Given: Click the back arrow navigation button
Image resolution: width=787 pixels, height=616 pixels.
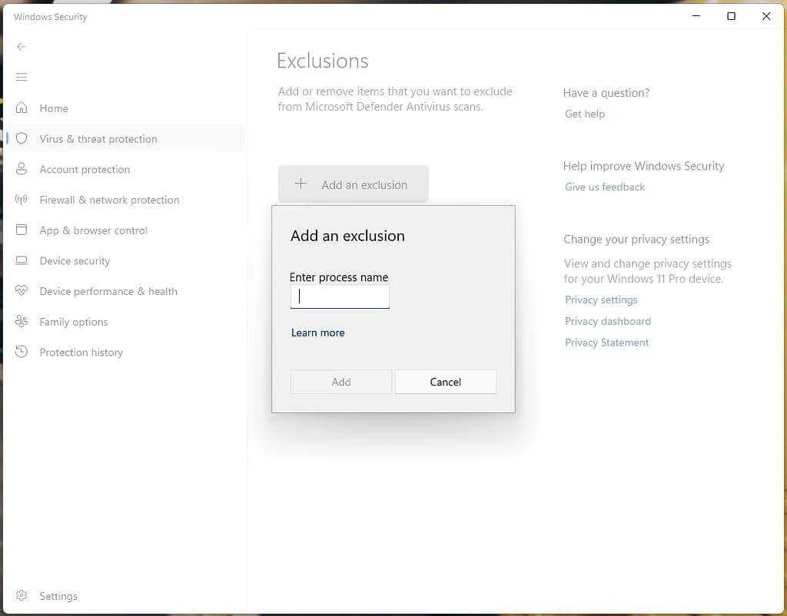Looking at the screenshot, I should [x=22, y=46].
